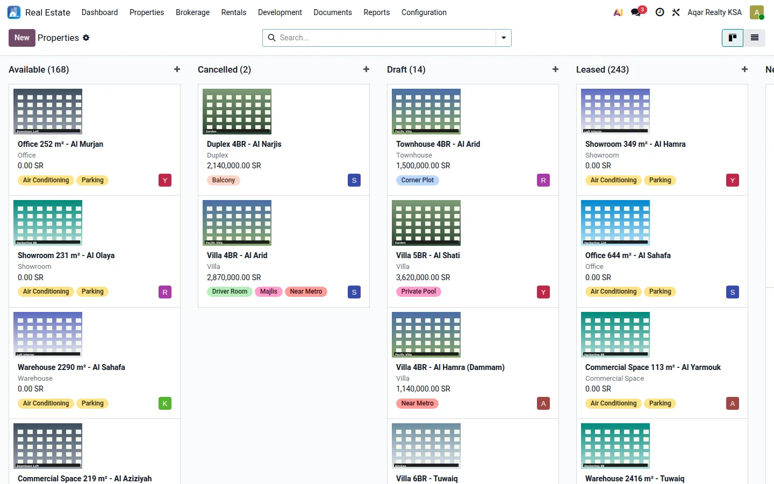Open the Properties settings gear
This screenshot has height=484, width=774.
pos(86,38)
